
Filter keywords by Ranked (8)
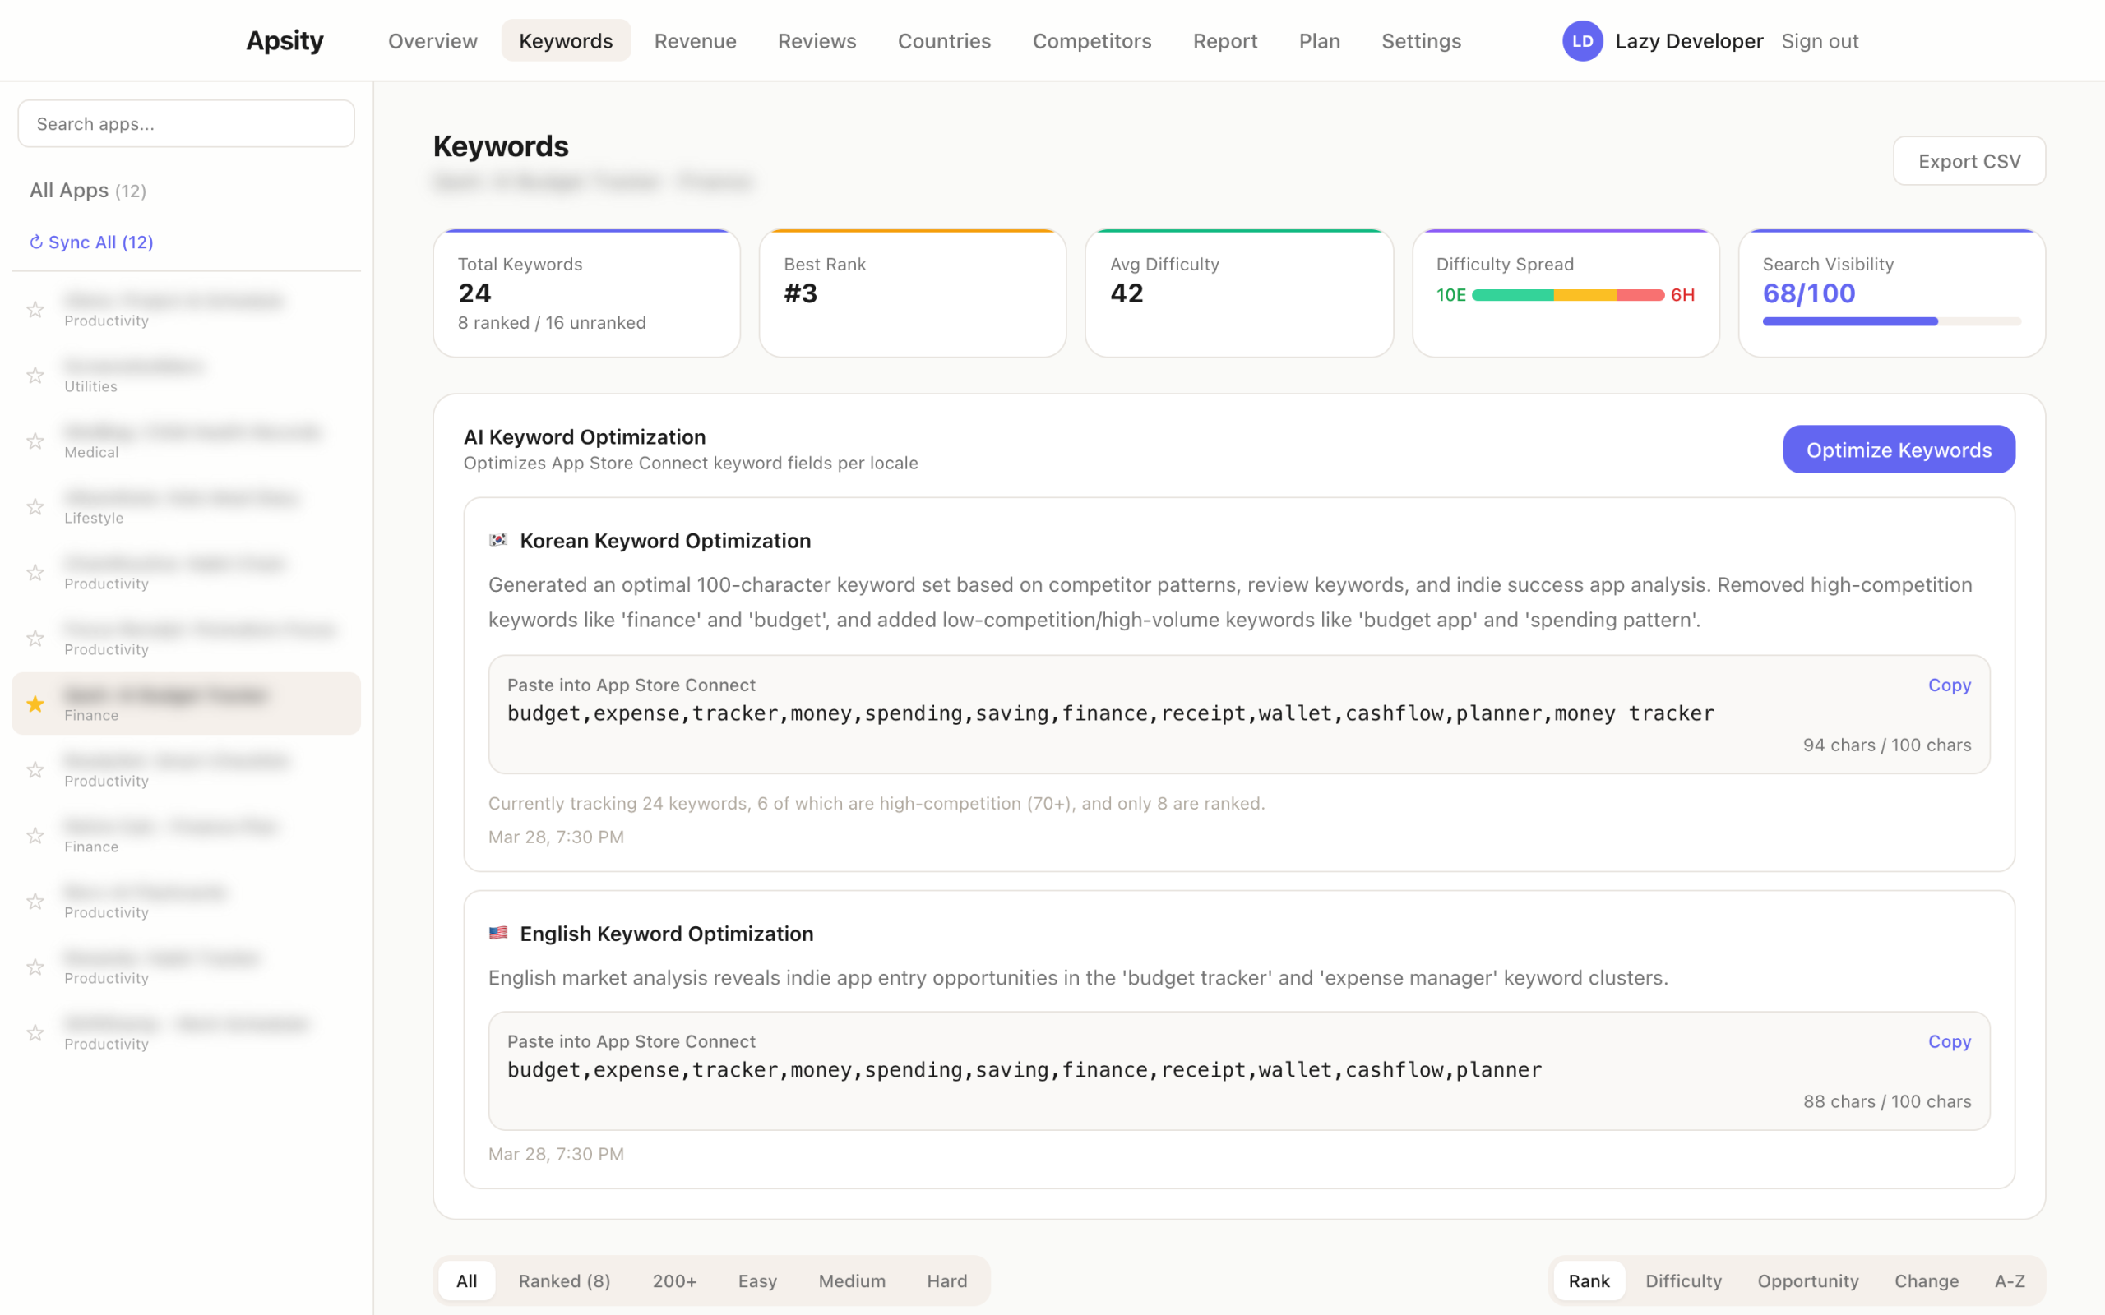pyautogui.click(x=563, y=1280)
